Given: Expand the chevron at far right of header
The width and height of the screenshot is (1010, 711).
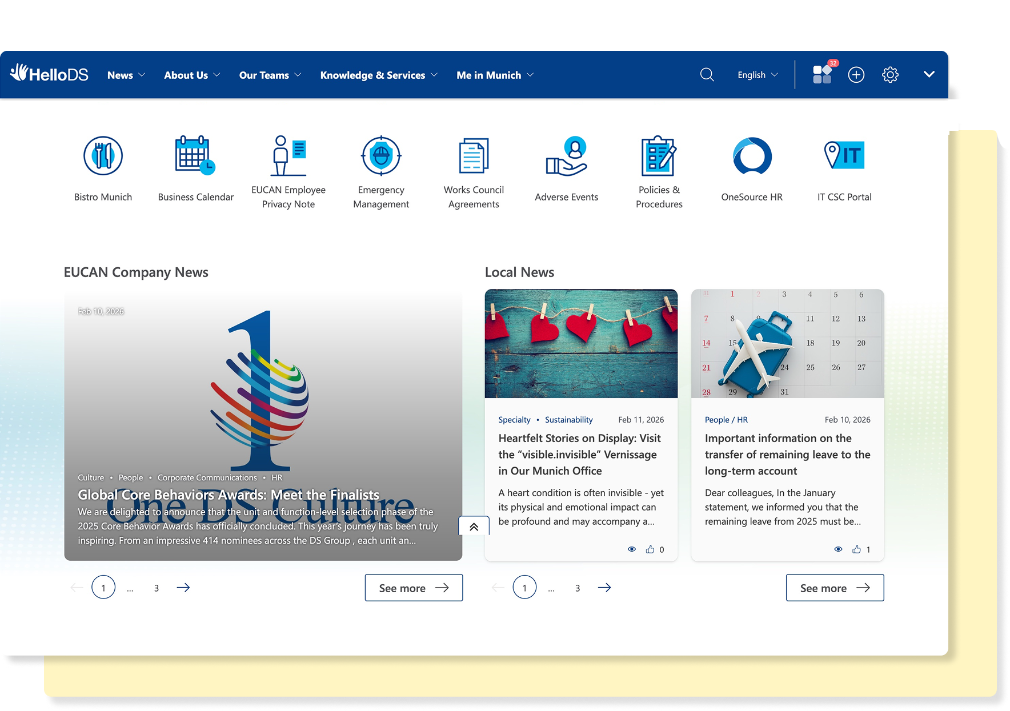Looking at the screenshot, I should coord(929,75).
